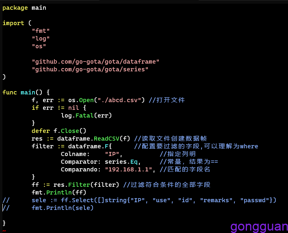Click the uncommented fmt.Println(ff) line
Viewport: 288px width, 233px height.
pos(58,192)
